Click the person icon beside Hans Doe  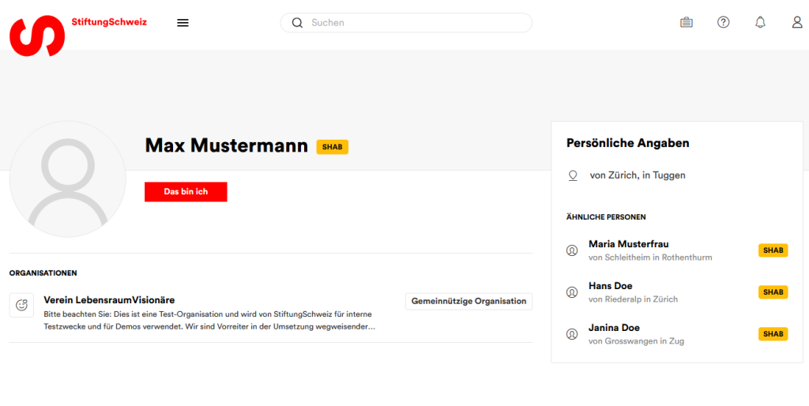click(572, 292)
